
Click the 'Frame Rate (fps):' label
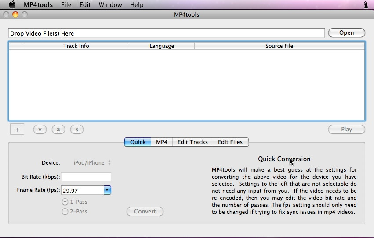tap(38, 190)
